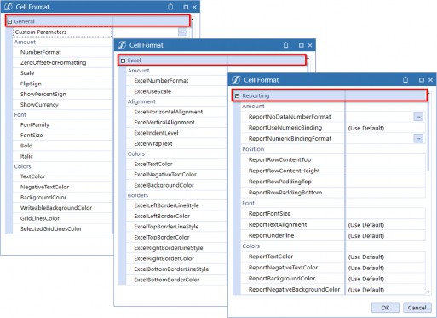This screenshot has width=437, height=318.
Task: Collapse the Reporting section expander
Action: (238, 96)
